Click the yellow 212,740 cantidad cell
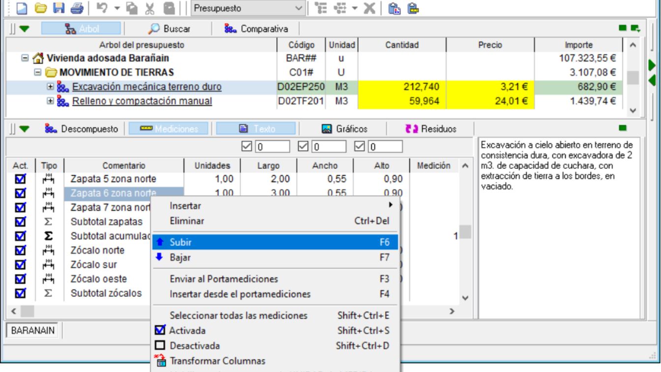This screenshot has width=661, height=372. (402, 87)
